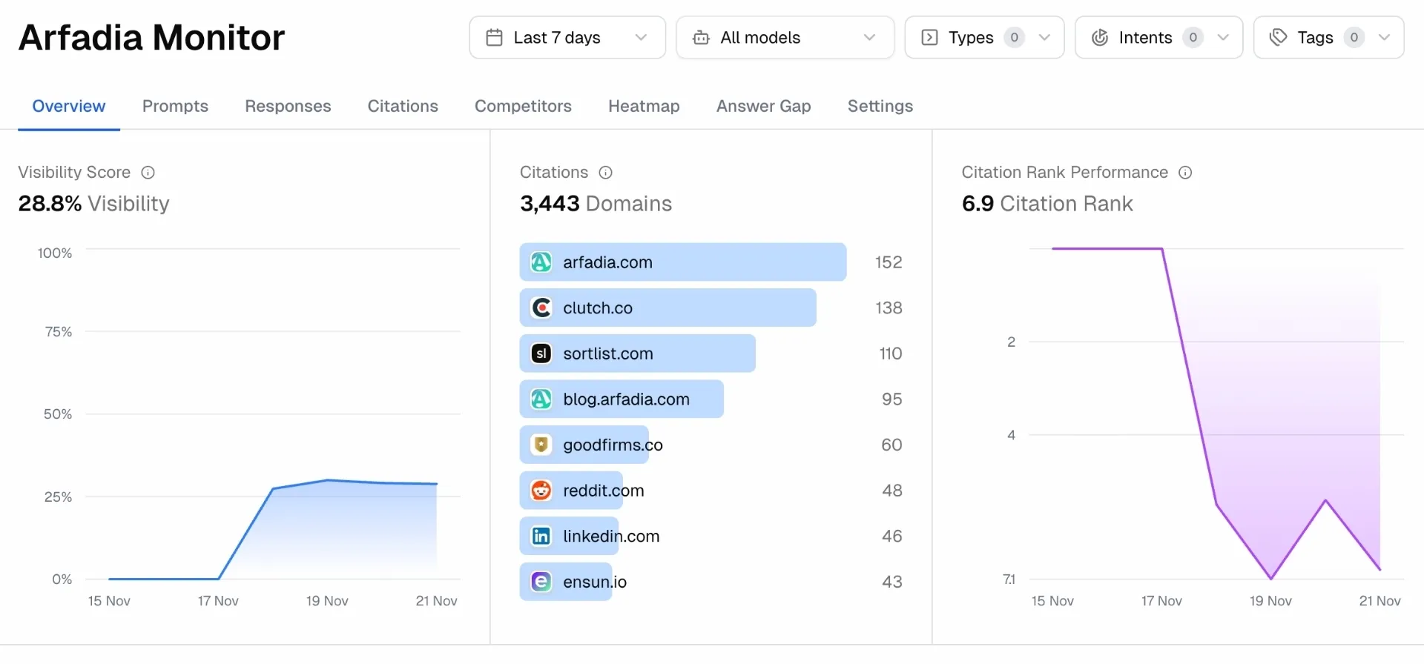Click 17 Nov on citation rank axis
Screen dimensions: 1424x664
click(x=1161, y=601)
